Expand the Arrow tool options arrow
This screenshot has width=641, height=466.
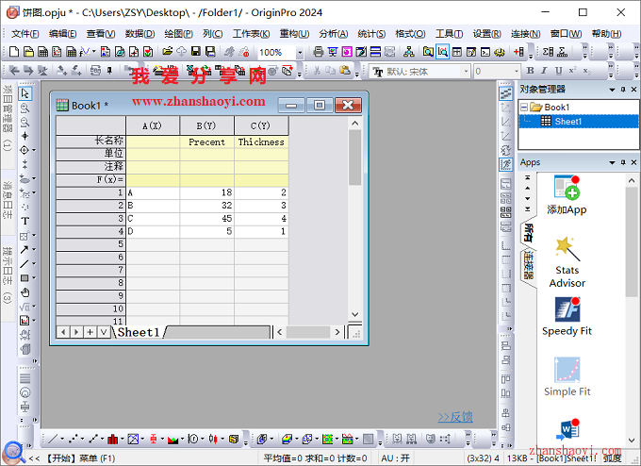coord(34,249)
